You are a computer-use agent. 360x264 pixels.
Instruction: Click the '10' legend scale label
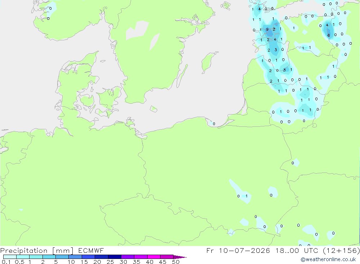[71, 262]
